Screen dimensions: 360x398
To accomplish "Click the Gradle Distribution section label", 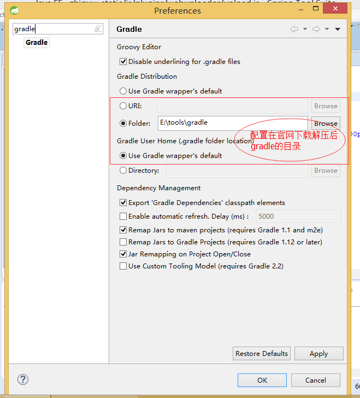I will coord(147,77).
